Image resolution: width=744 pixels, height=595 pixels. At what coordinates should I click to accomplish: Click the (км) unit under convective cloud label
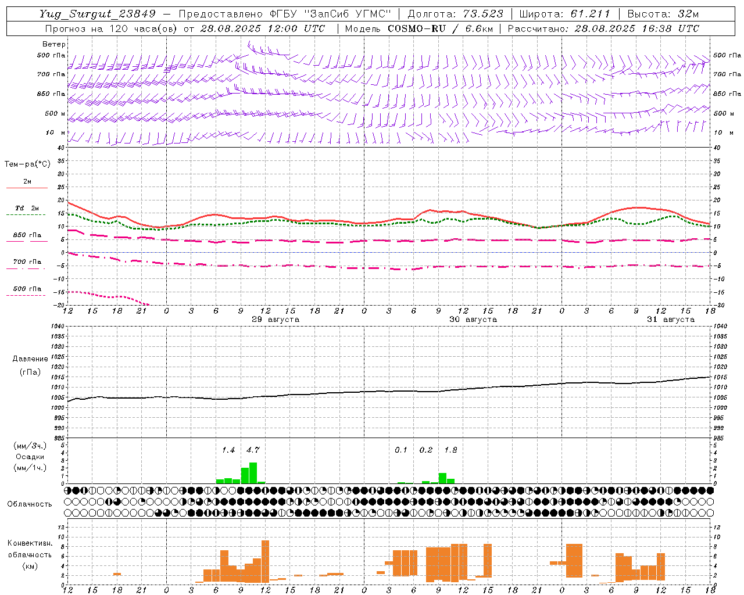click(x=30, y=566)
